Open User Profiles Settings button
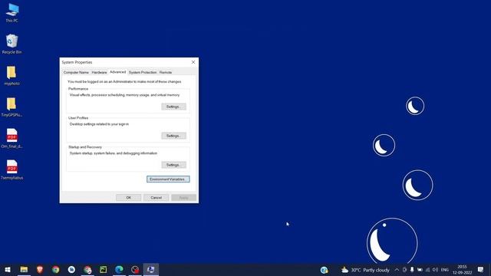Screen dimensions: 491x276 coord(174,136)
